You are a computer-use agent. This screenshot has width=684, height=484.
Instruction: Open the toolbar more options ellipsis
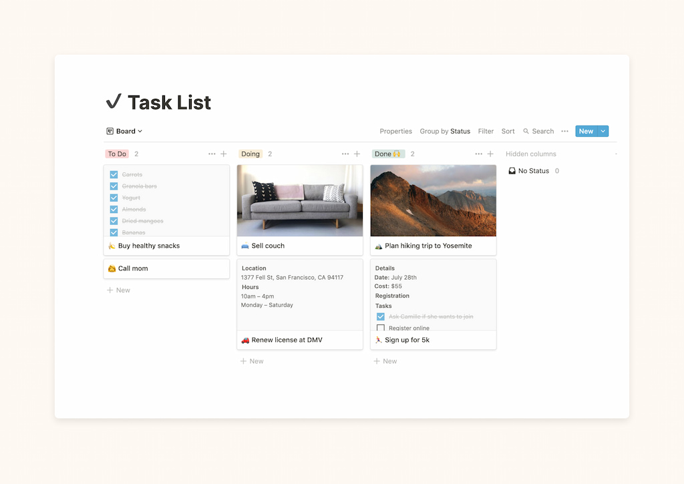pyautogui.click(x=565, y=132)
